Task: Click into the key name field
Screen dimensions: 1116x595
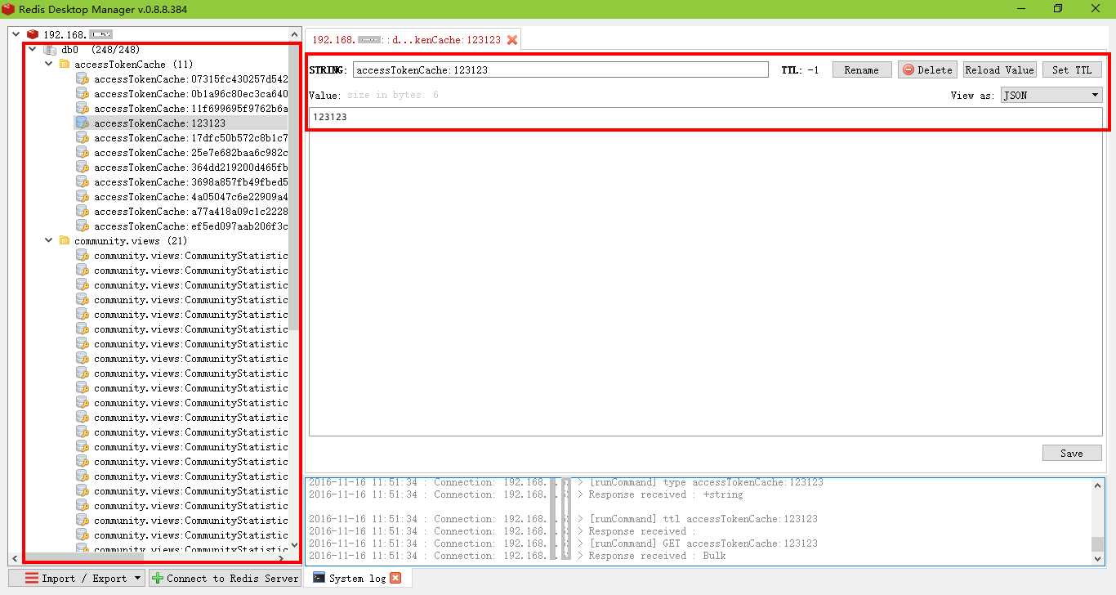Action: (x=560, y=70)
